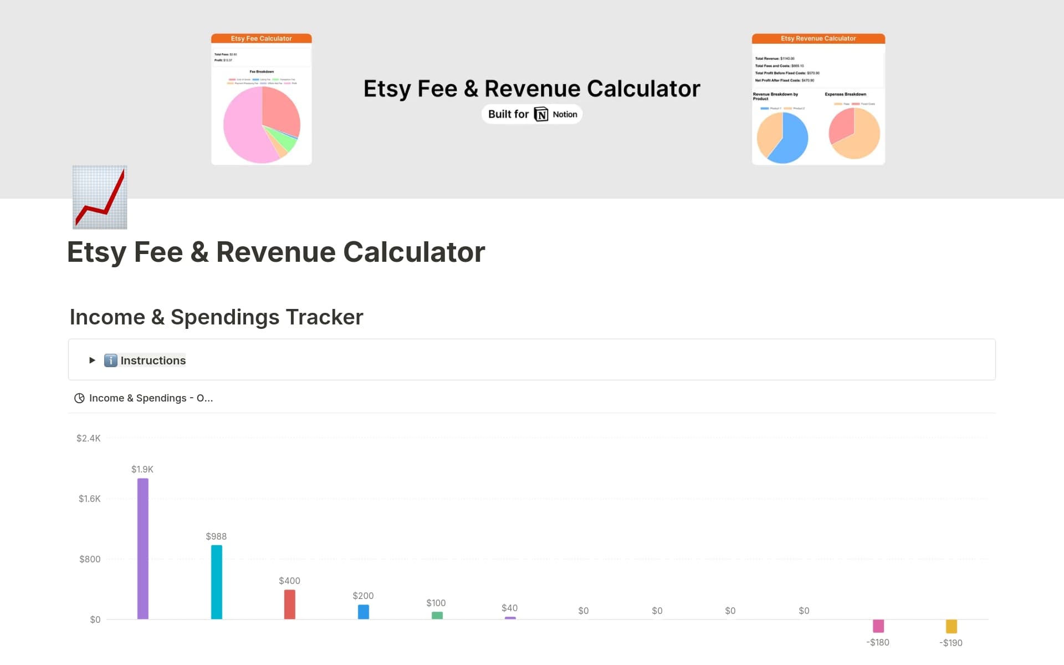
Task: Select the teal $988 bar
Action: [x=217, y=581]
